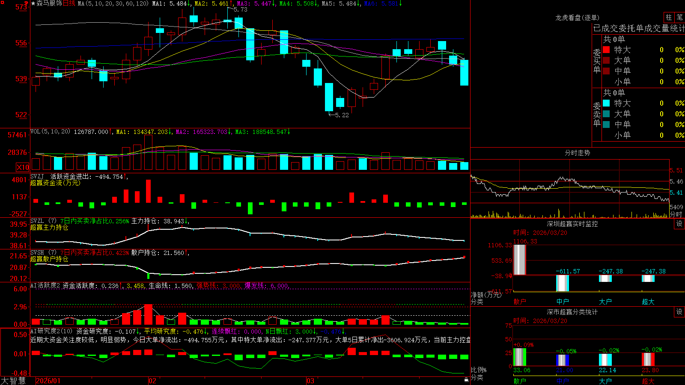Click the 分时走势 panel title
Image resolution: width=685 pixels, height=385 pixels.
click(x=577, y=153)
